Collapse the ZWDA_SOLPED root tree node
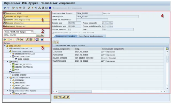The width and height of the screenshot is (171, 104). pyautogui.click(x=5, y=46)
